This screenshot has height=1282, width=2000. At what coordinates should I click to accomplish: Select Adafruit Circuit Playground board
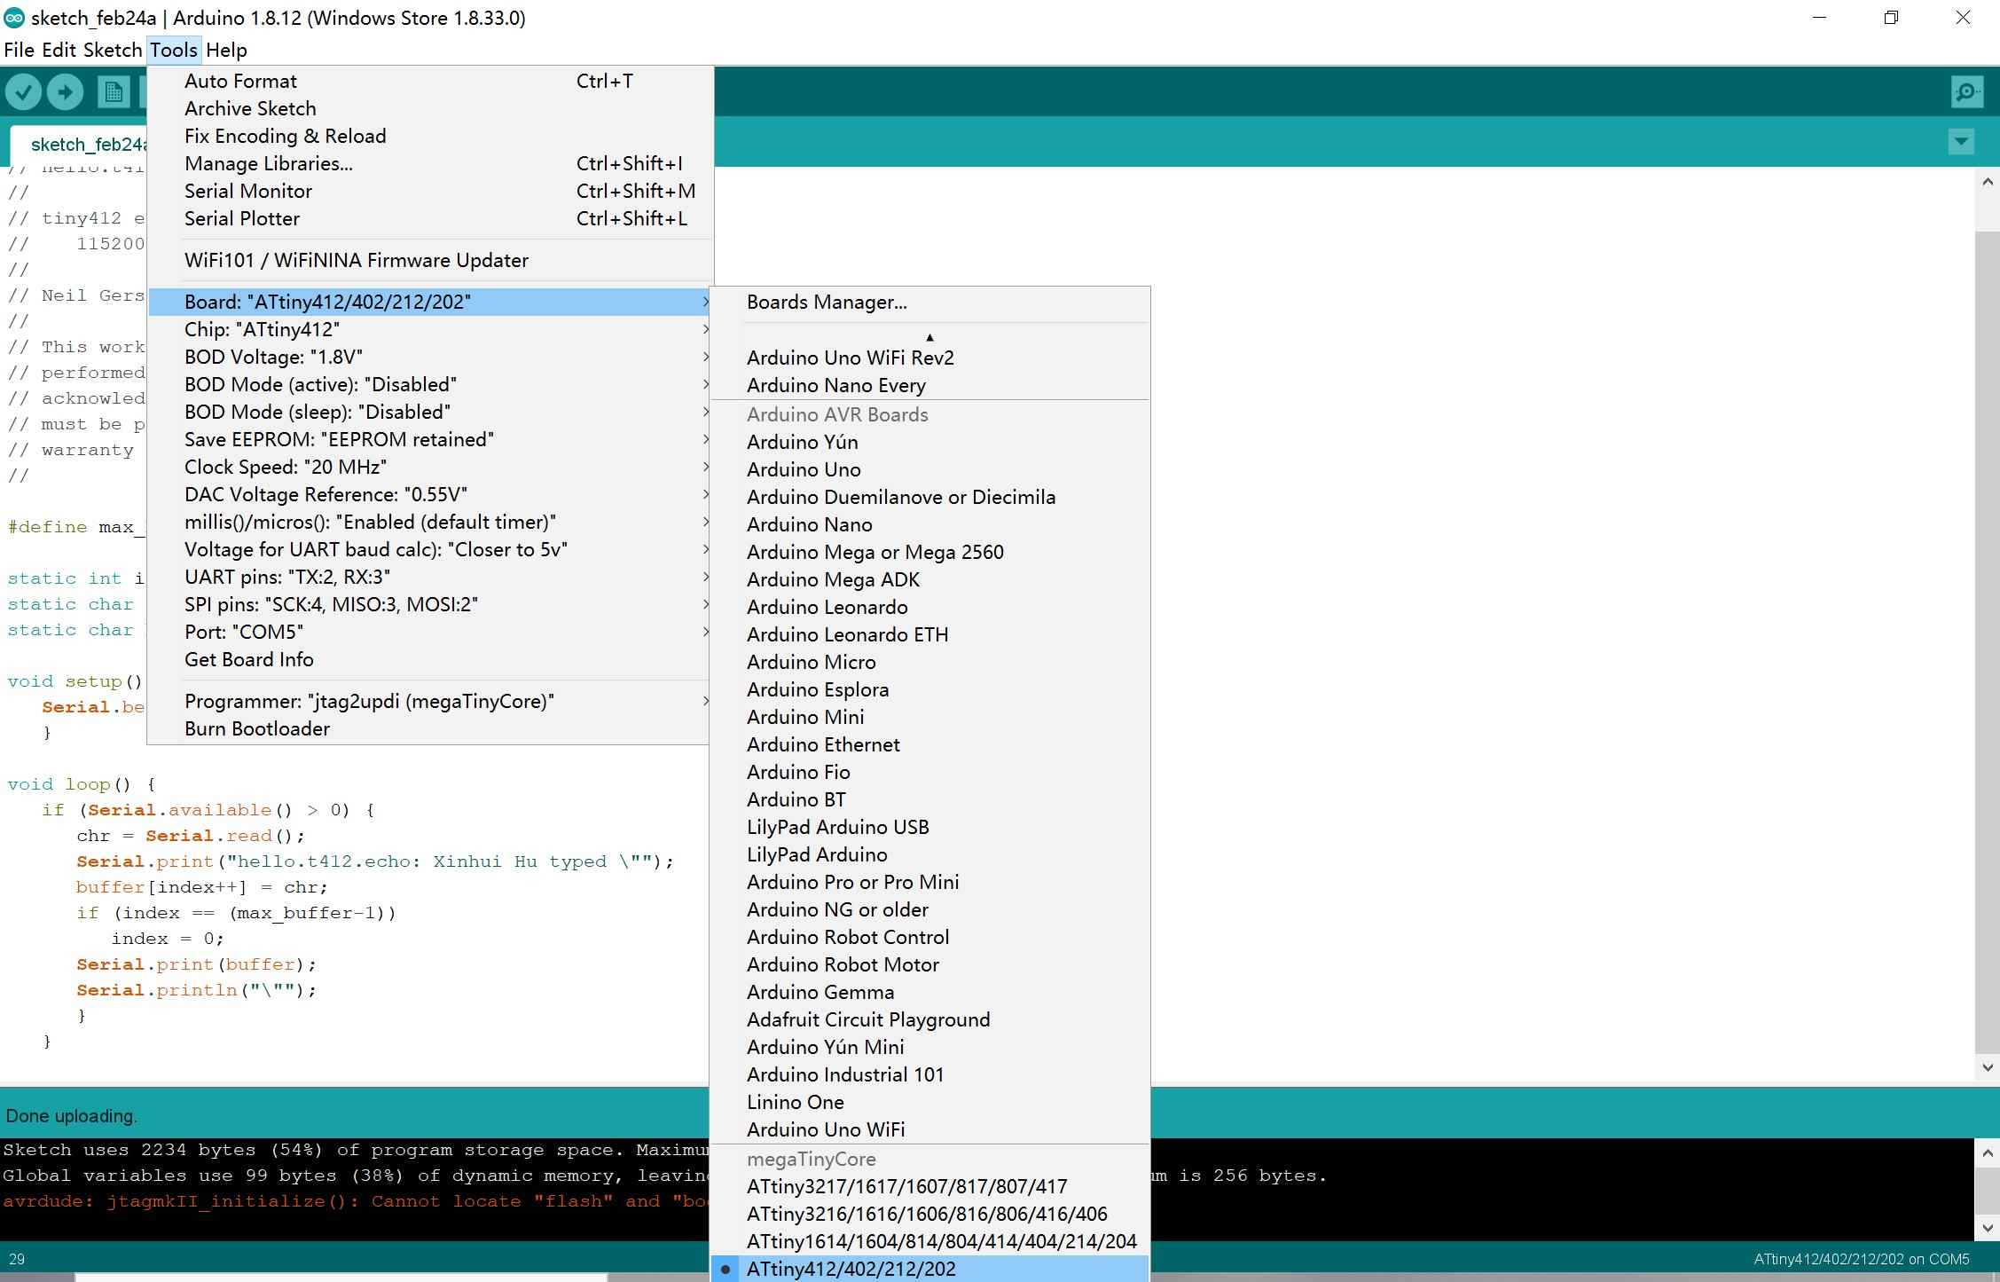[x=929, y=1019]
